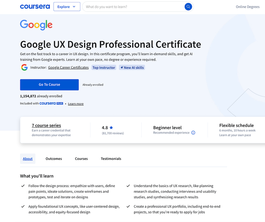Click the Google G instructor avatar
The width and height of the screenshot is (265, 222).
click(x=24, y=67)
